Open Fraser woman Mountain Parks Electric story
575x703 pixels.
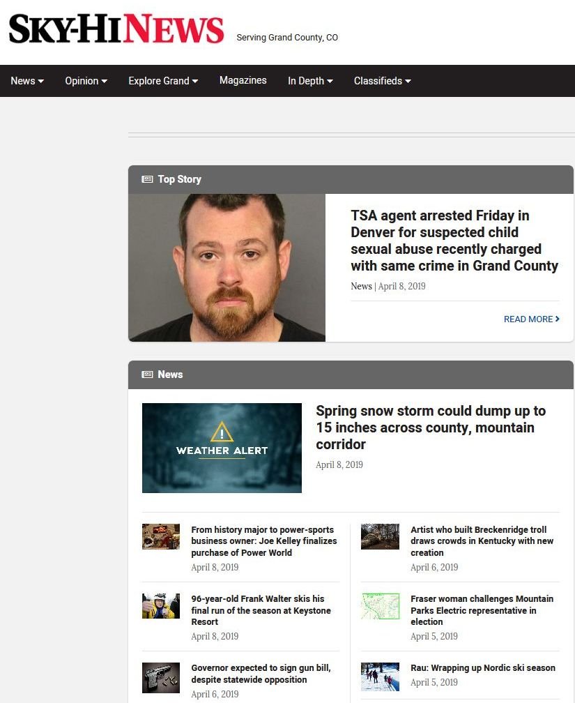click(482, 610)
